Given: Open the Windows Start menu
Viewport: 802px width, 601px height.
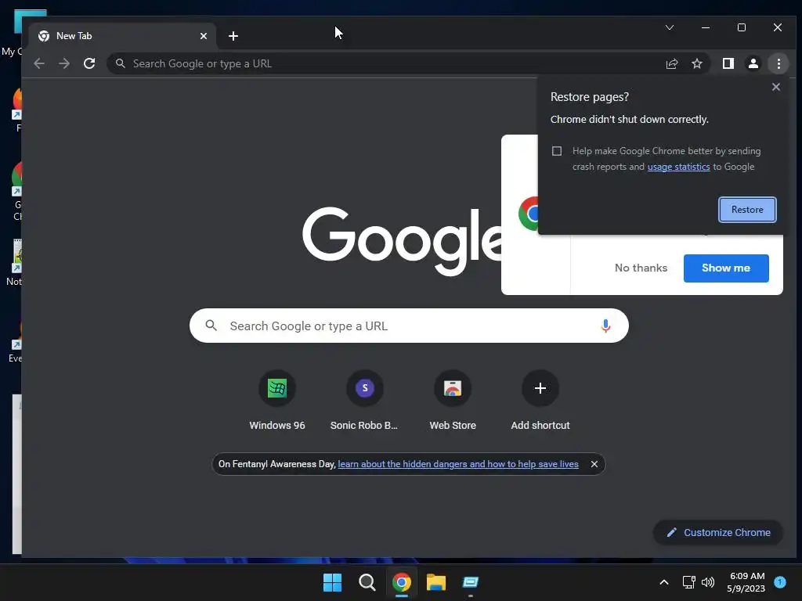Looking at the screenshot, I should [x=332, y=582].
